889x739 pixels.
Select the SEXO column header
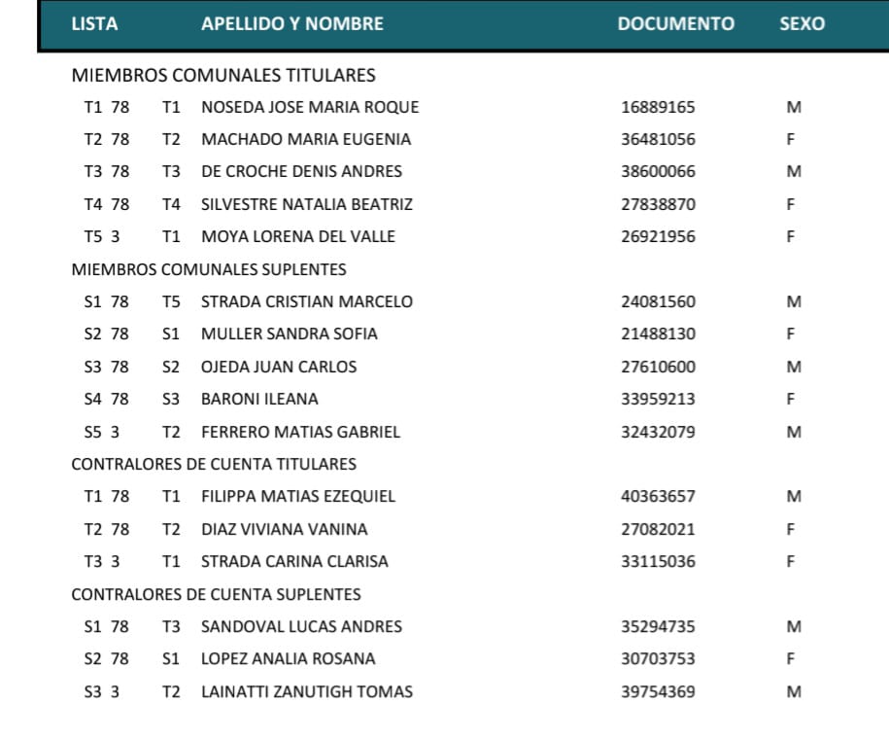point(802,24)
